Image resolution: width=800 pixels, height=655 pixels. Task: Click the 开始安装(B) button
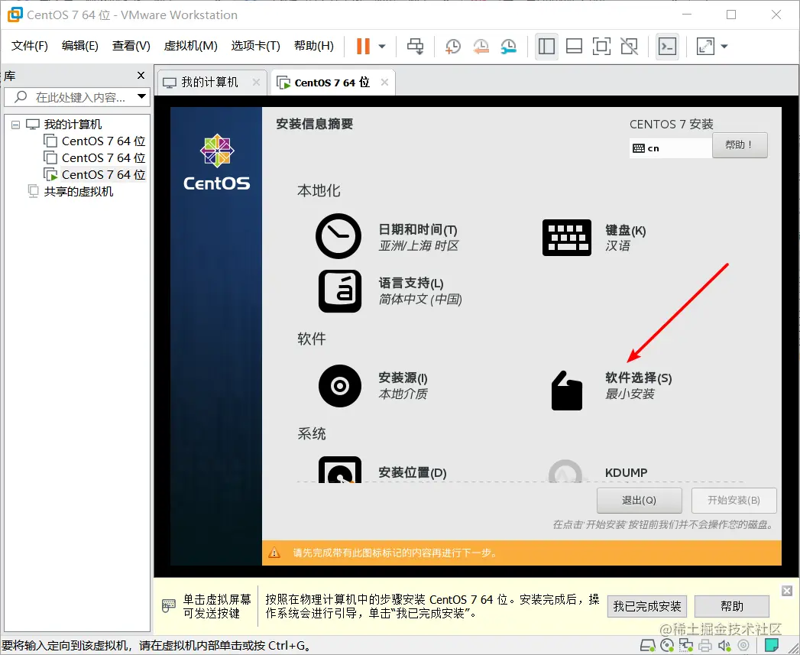click(x=734, y=501)
